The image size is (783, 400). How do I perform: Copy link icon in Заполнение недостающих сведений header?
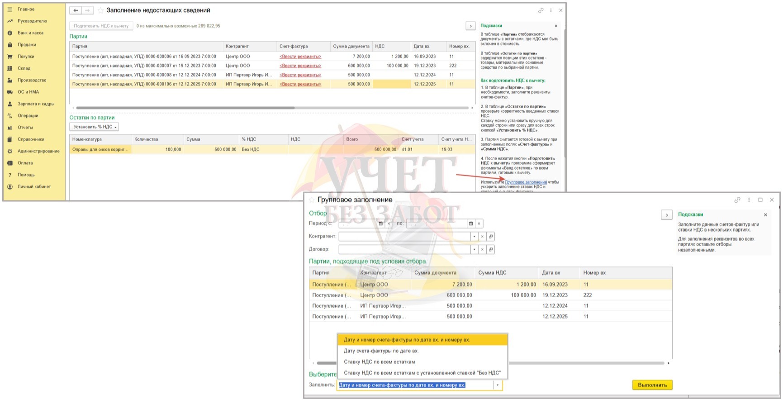(541, 10)
